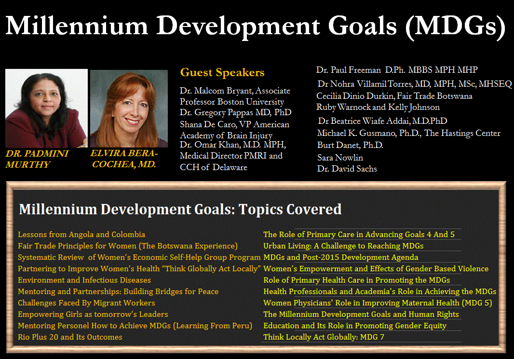Viewport: 514px width, 359px height.
Task: Click Elvira Beracochea's portrait photo
Action: [129, 108]
